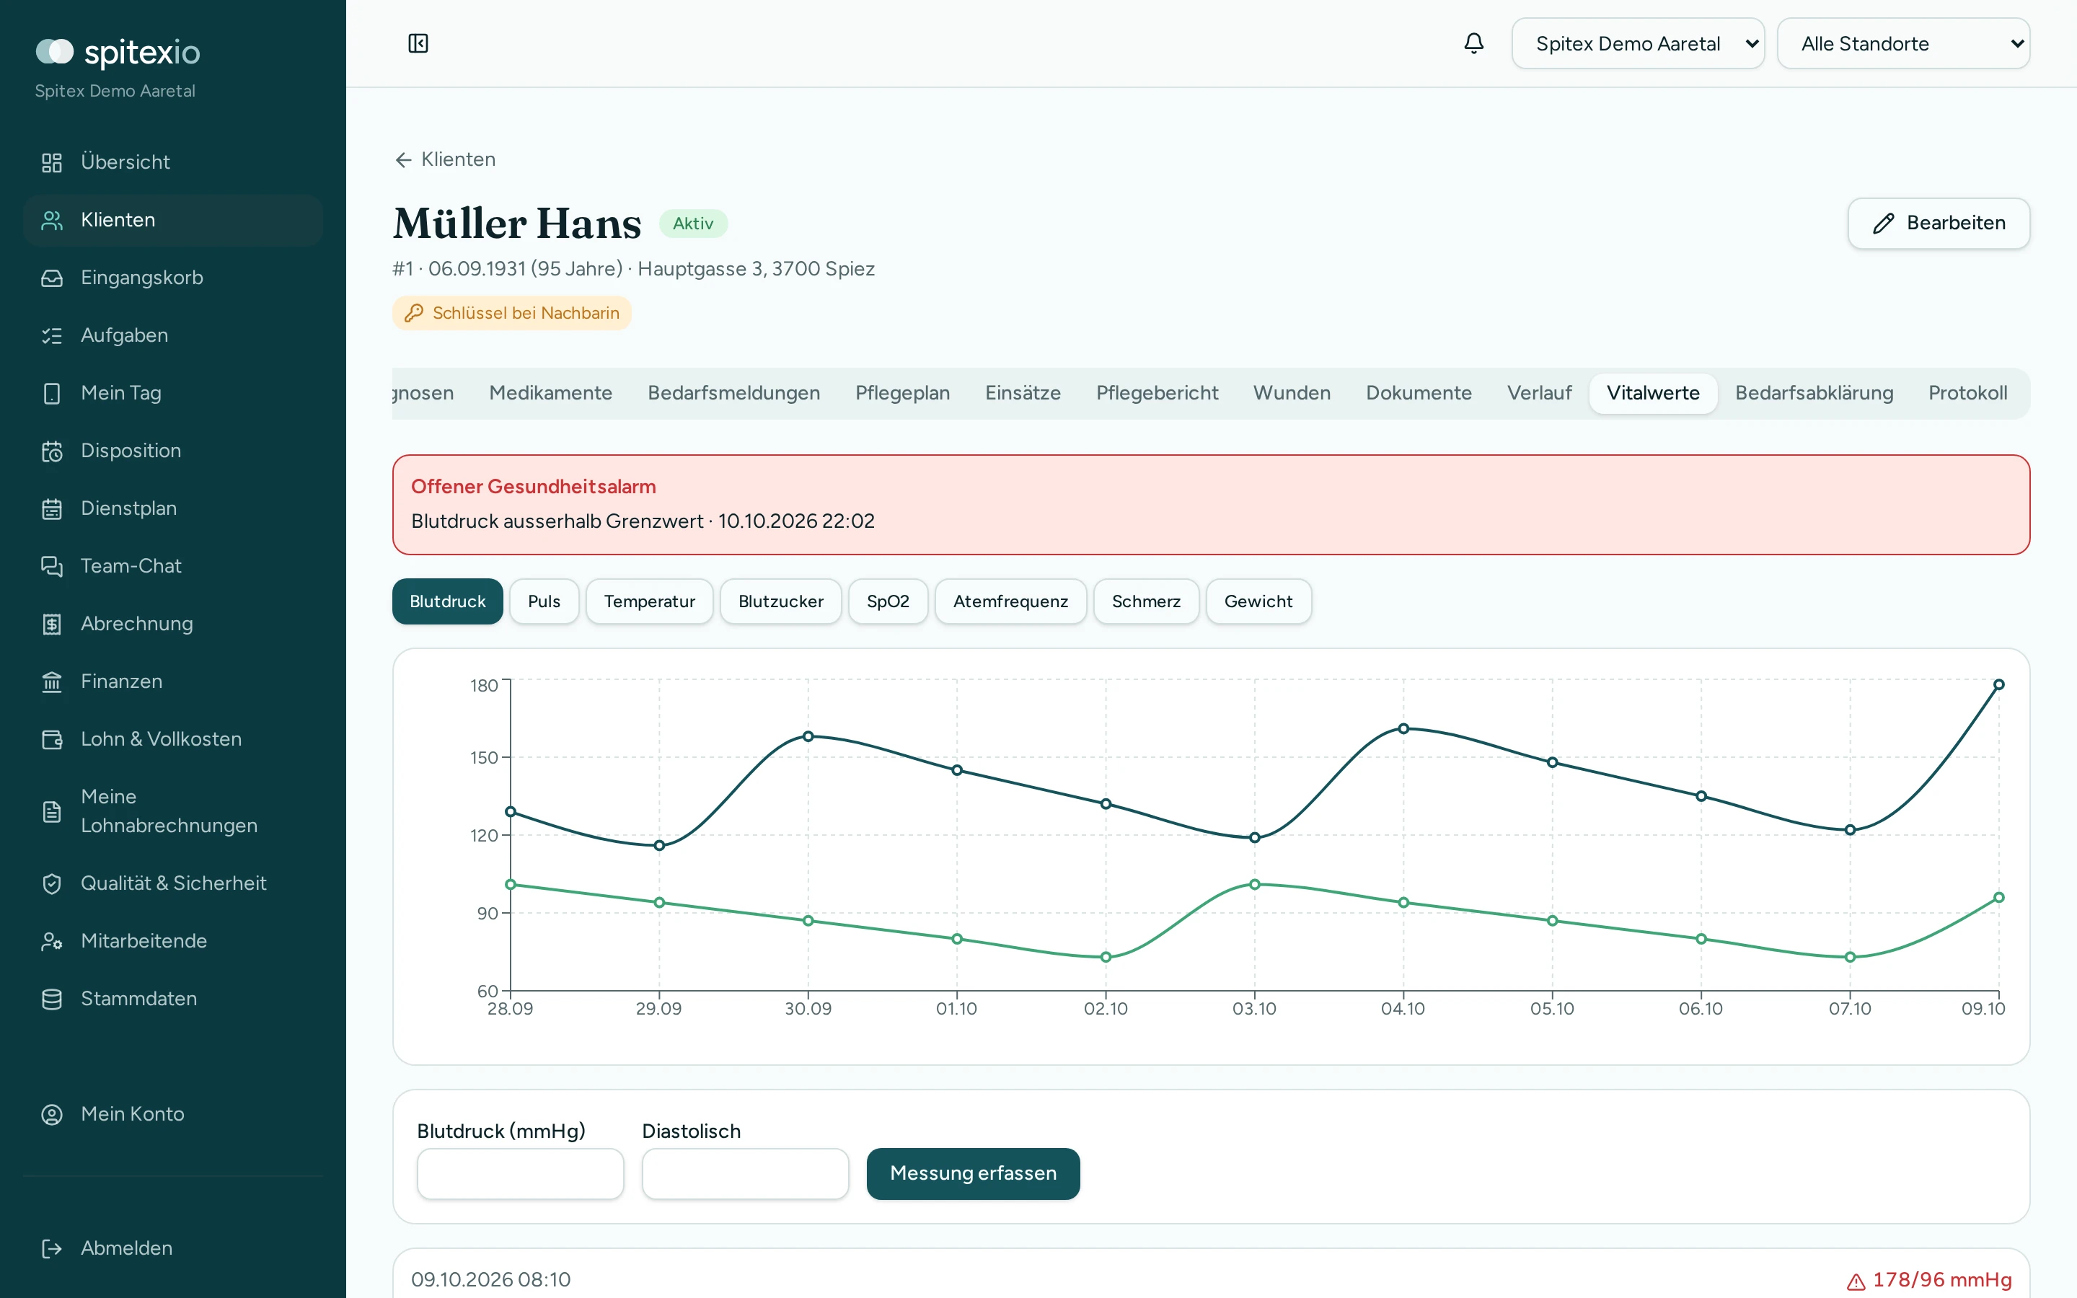Screen dimensions: 2077x1298
Task: Select the Gewicht vital chip
Action: [x=1258, y=601]
